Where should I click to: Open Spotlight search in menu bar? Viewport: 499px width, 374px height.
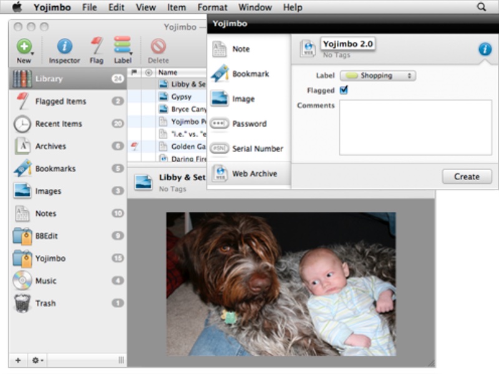482,7
